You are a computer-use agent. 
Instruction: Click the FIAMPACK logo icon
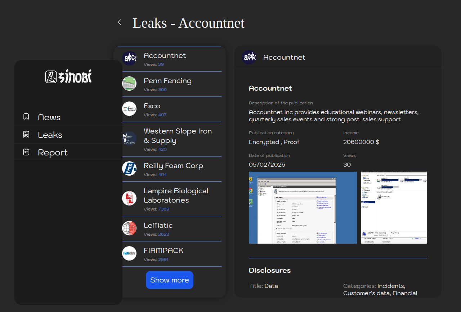coord(129,253)
